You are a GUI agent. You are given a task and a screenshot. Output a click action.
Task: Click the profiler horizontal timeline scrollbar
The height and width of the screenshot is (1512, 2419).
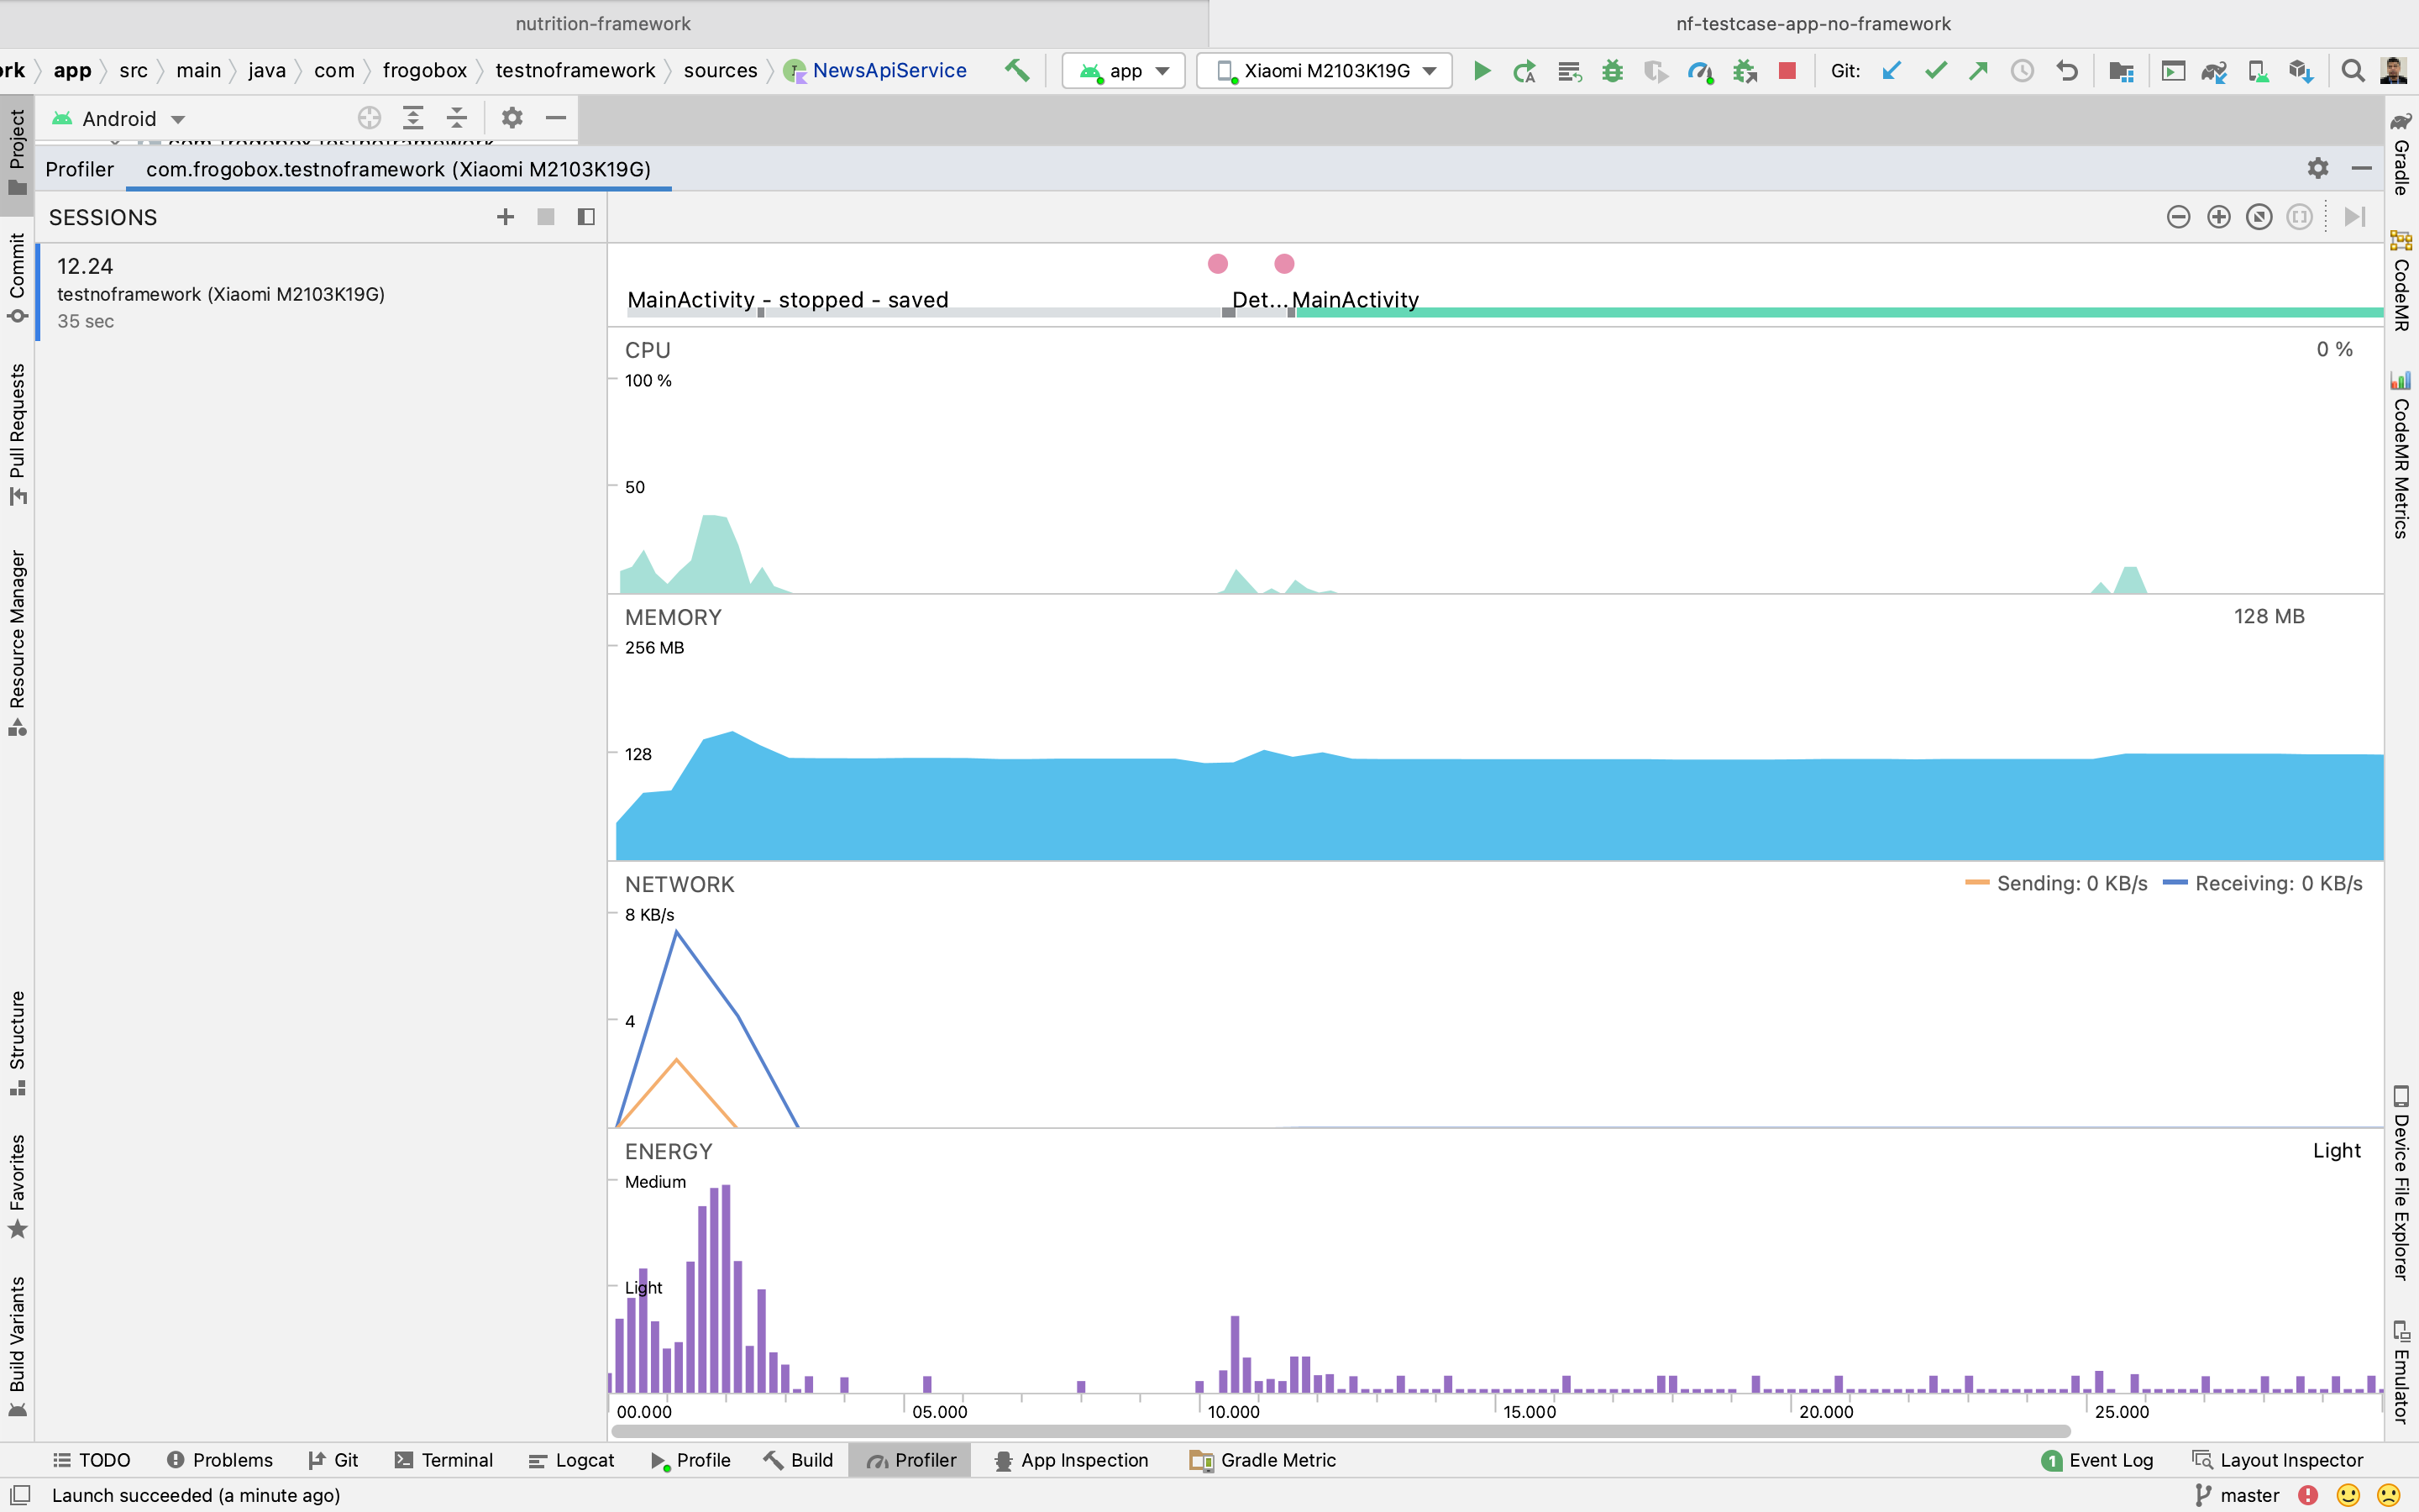pos(1340,1431)
